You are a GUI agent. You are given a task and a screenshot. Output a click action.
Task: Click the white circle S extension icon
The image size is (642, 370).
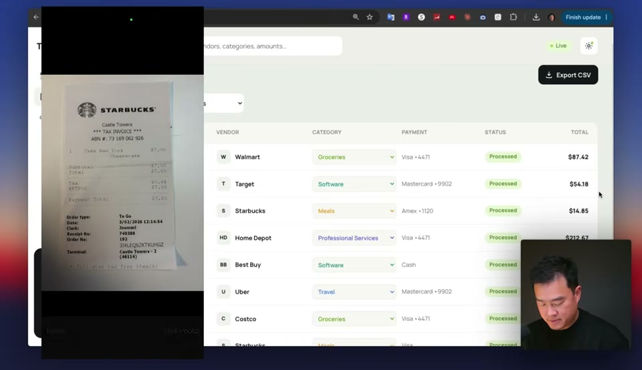pyautogui.click(x=421, y=17)
